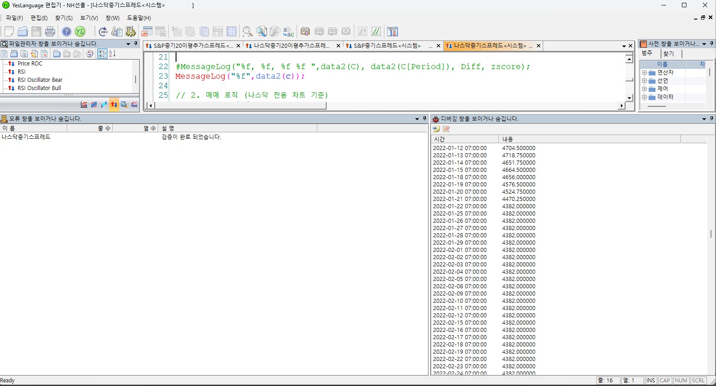716x386 pixels.
Task: Expand the 데이터 folder in dictionary tree
Action: pos(644,97)
